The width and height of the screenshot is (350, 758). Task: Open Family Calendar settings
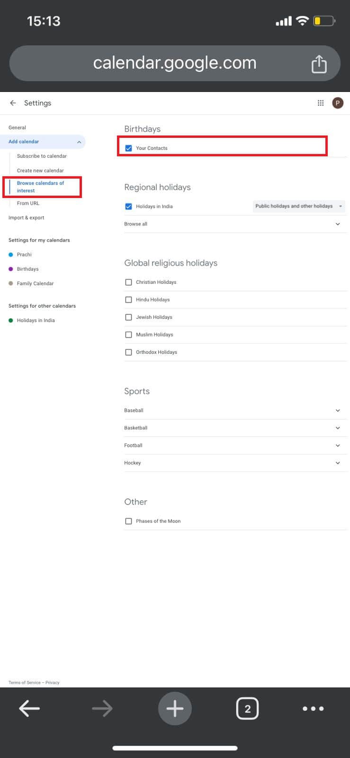[x=35, y=284]
